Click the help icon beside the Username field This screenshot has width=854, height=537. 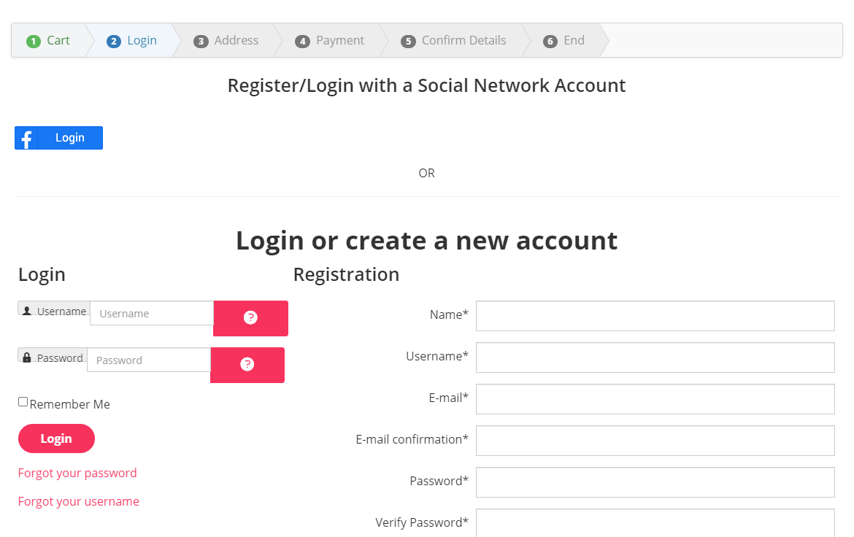pos(250,318)
